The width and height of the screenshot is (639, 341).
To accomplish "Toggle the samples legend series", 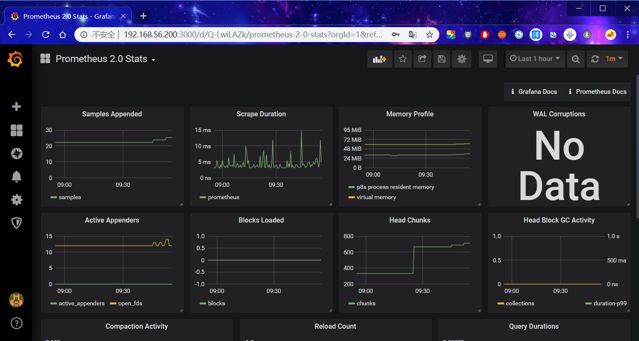I will [x=70, y=197].
